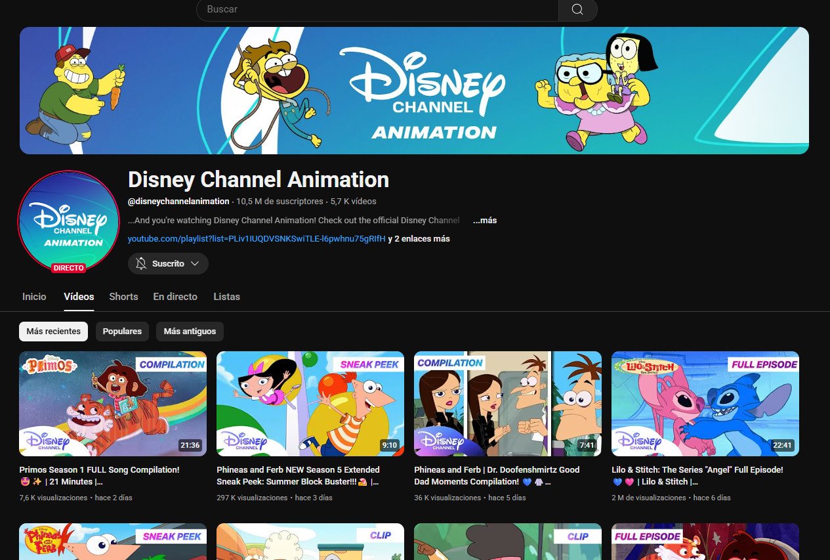Open the En directo tab
This screenshot has height=560, width=830.
click(175, 297)
